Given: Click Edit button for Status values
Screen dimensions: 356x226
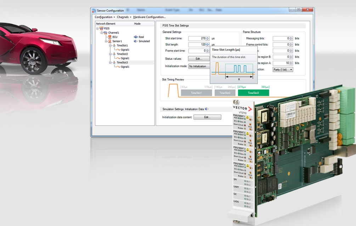Looking at the screenshot, I should click(x=199, y=58).
